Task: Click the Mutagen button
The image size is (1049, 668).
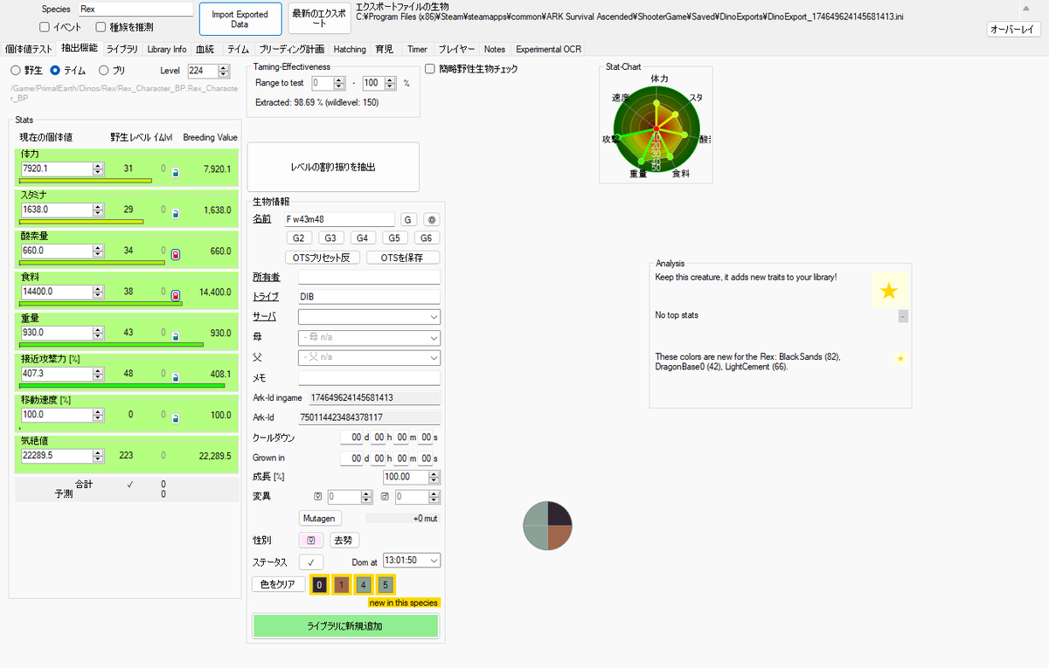Action: (319, 518)
